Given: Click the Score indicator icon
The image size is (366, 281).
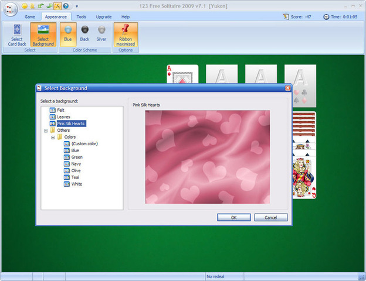Looking at the screenshot, I should (286, 17).
